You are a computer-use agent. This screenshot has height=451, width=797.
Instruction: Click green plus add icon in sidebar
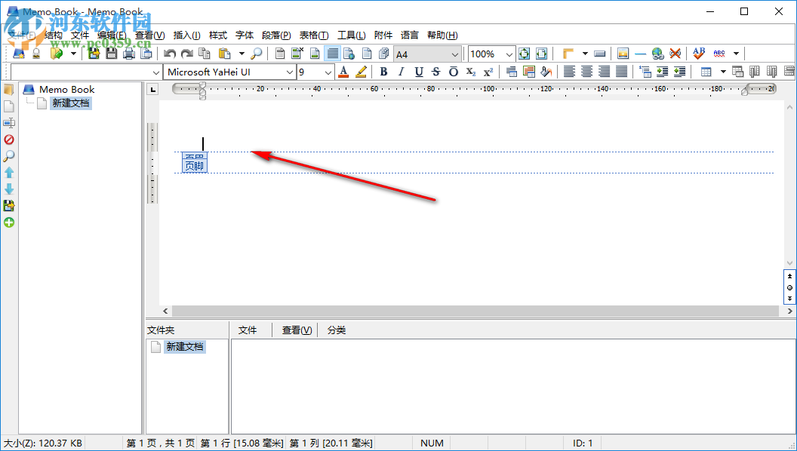[9, 222]
